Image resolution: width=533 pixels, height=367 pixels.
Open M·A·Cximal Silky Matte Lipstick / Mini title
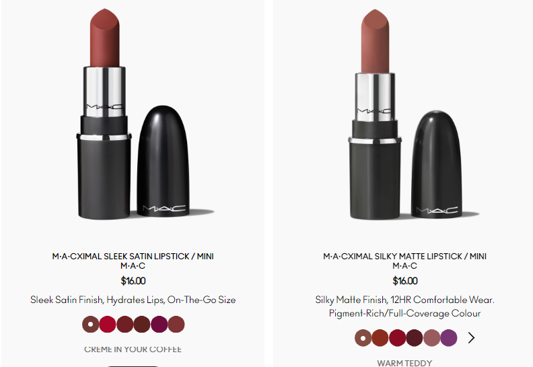404,257
